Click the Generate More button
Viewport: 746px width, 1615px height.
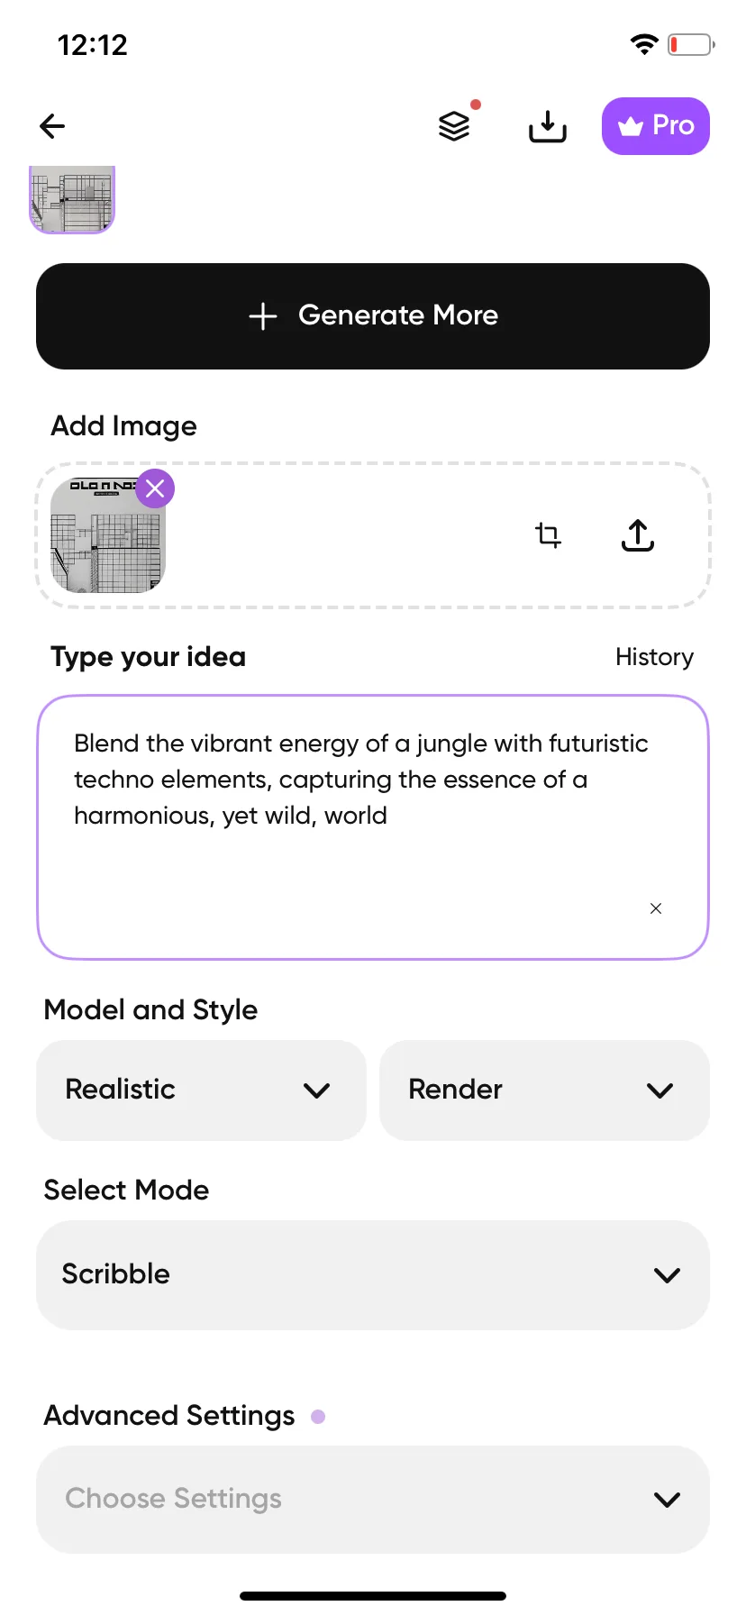click(x=373, y=316)
